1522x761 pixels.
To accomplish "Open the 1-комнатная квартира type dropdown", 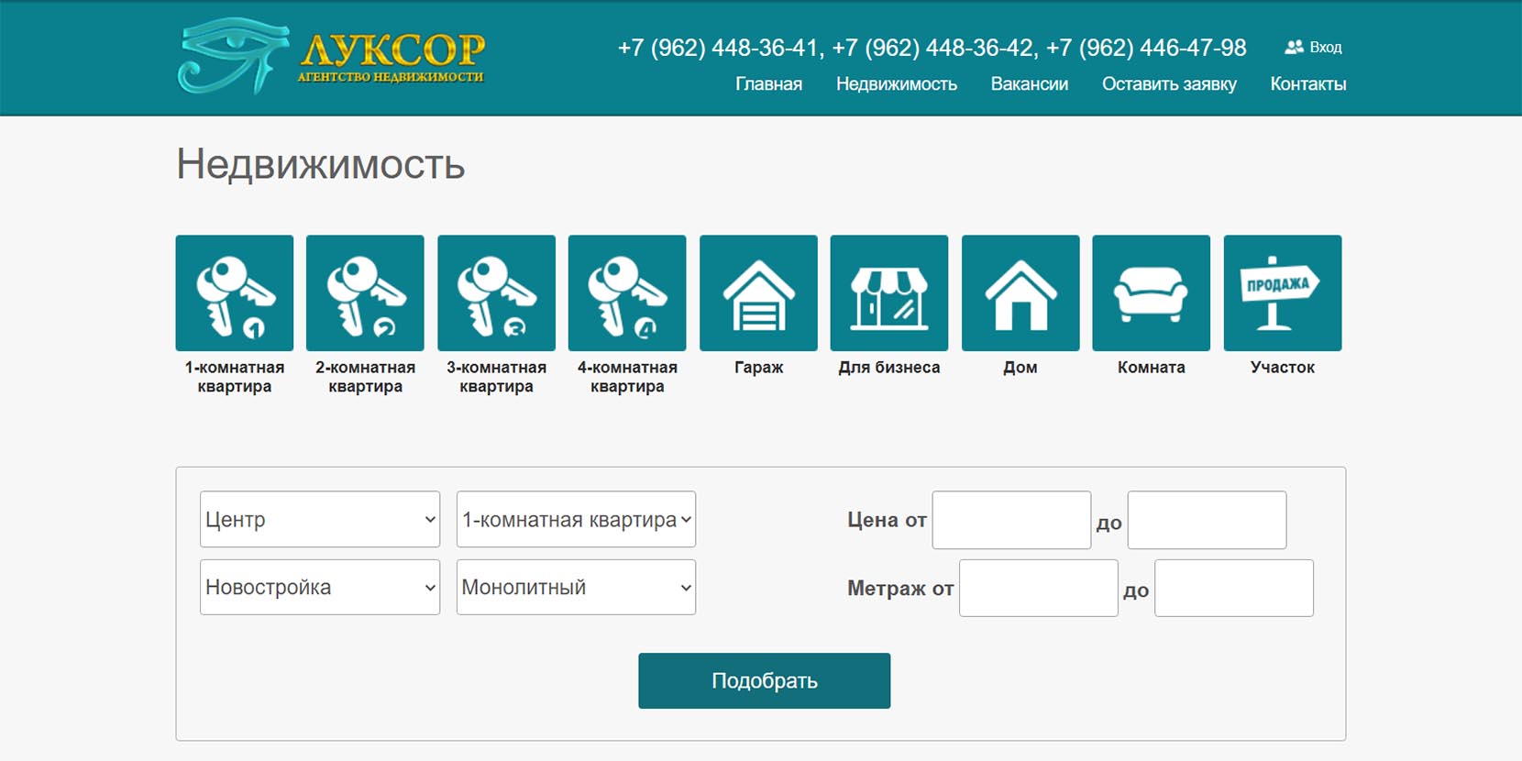I will coord(576,520).
